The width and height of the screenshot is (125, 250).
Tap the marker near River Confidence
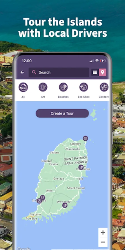point(81,167)
